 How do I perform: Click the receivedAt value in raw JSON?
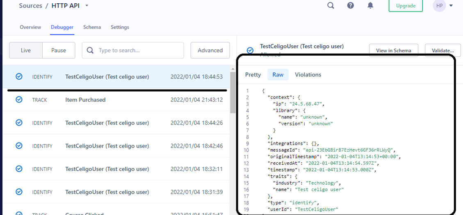click(342, 163)
